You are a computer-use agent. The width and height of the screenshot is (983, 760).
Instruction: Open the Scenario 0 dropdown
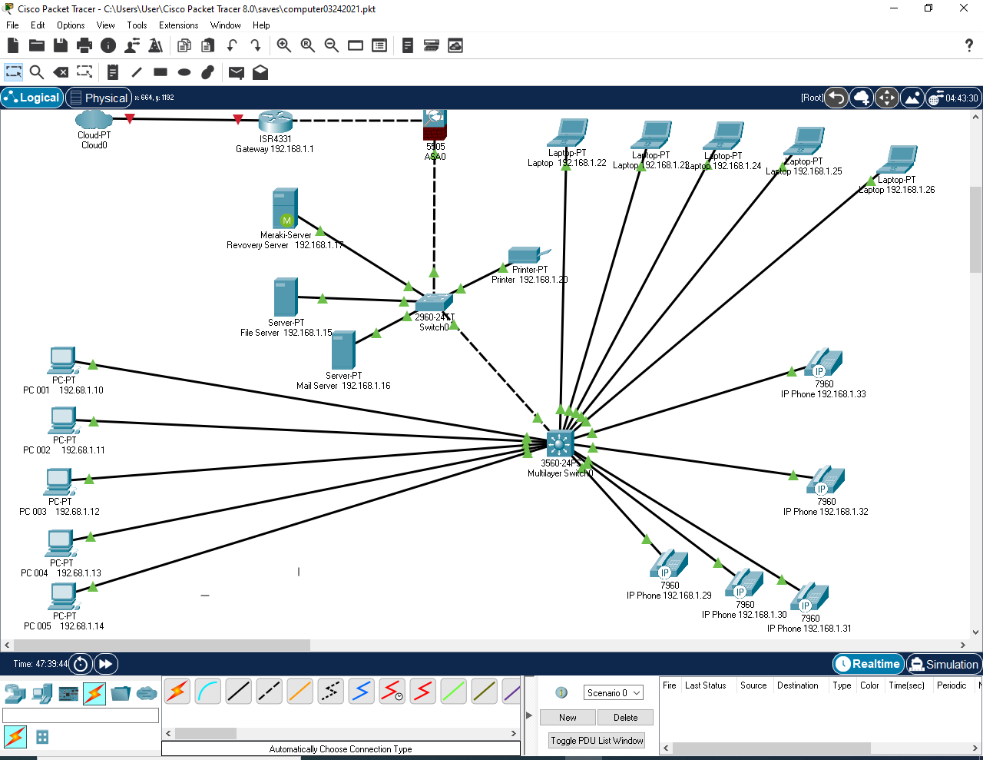pos(614,693)
